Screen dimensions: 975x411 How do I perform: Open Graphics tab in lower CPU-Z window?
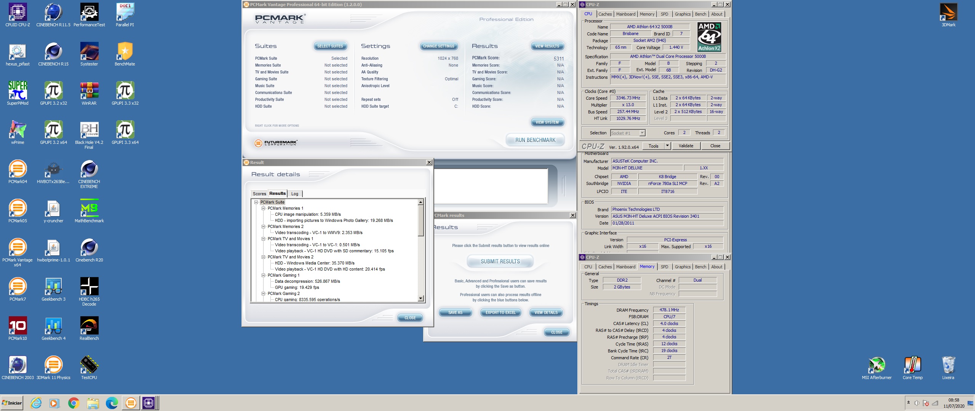[682, 267]
